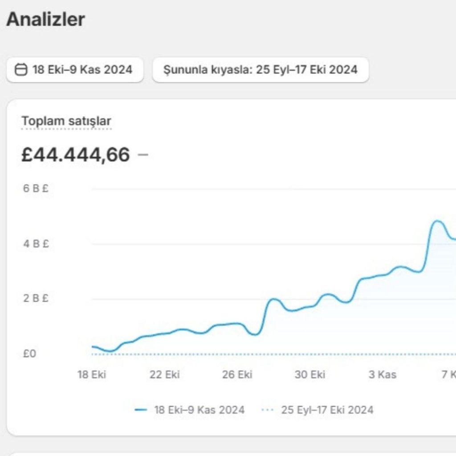This screenshot has width=456, height=456.
Task: Click the solid blue line legend marker
Action: 141,410
